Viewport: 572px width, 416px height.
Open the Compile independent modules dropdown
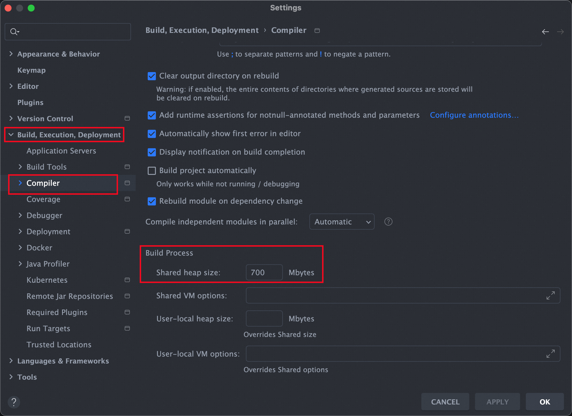point(342,222)
